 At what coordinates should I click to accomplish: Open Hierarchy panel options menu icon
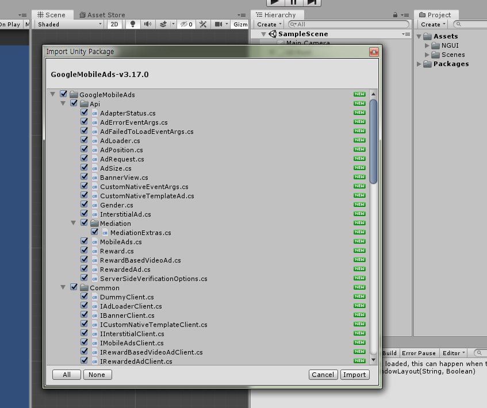[405, 15]
